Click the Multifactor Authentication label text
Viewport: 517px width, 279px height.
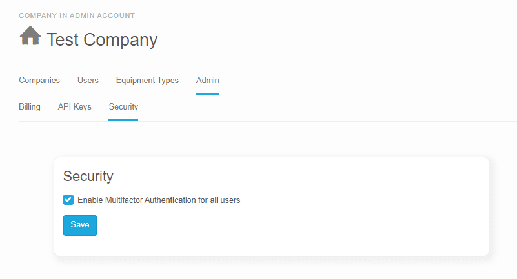(159, 200)
